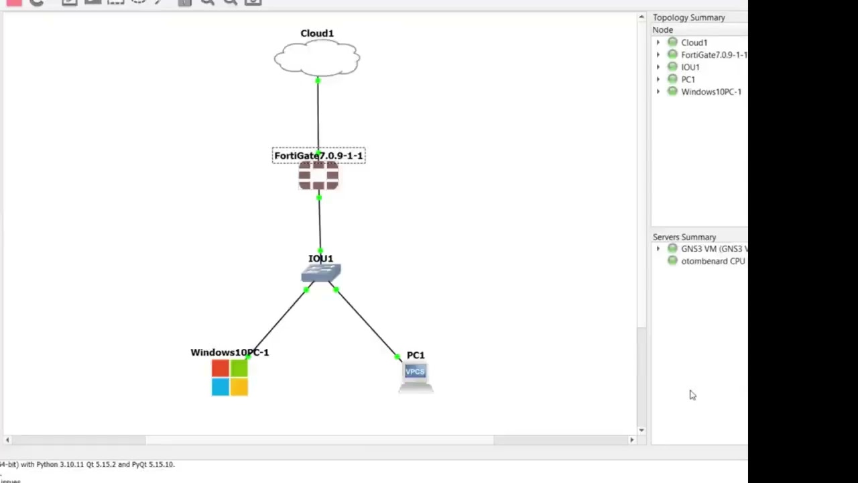This screenshot has height=483, width=858.
Task: Click the FortiGate7.0.9-1-1 label on canvas
Action: pyautogui.click(x=318, y=156)
